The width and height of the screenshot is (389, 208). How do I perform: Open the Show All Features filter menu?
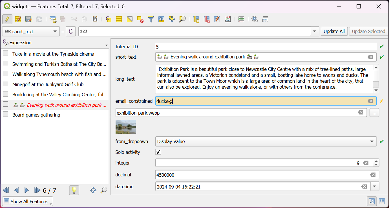[28, 202]
